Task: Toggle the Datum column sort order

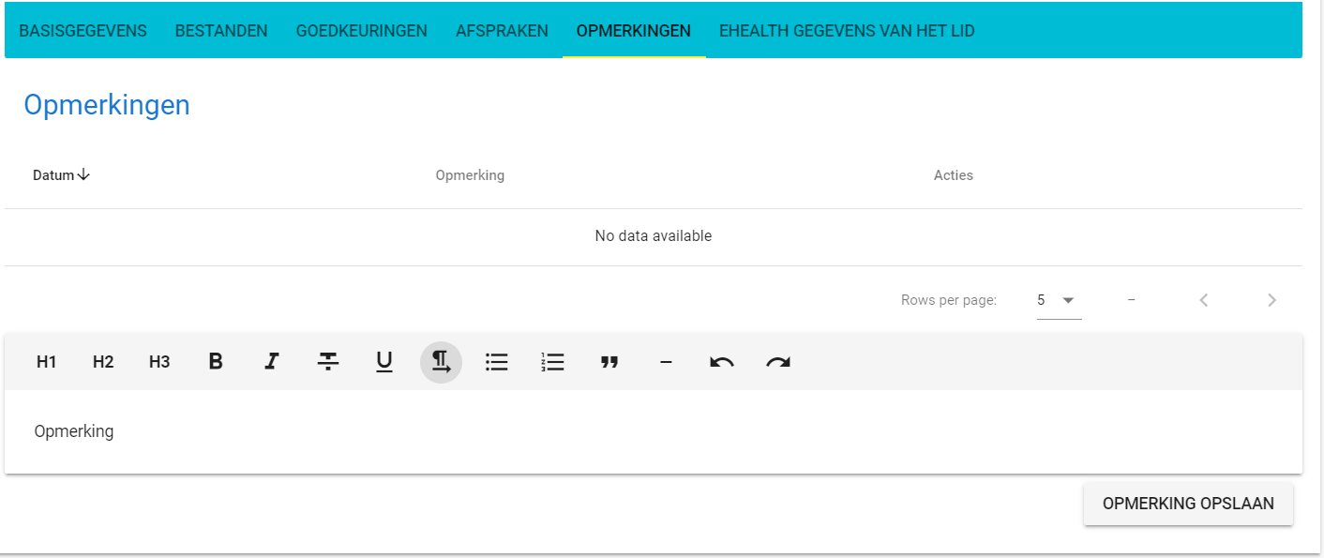Action: pyautogui.click(x=60, y=174)
